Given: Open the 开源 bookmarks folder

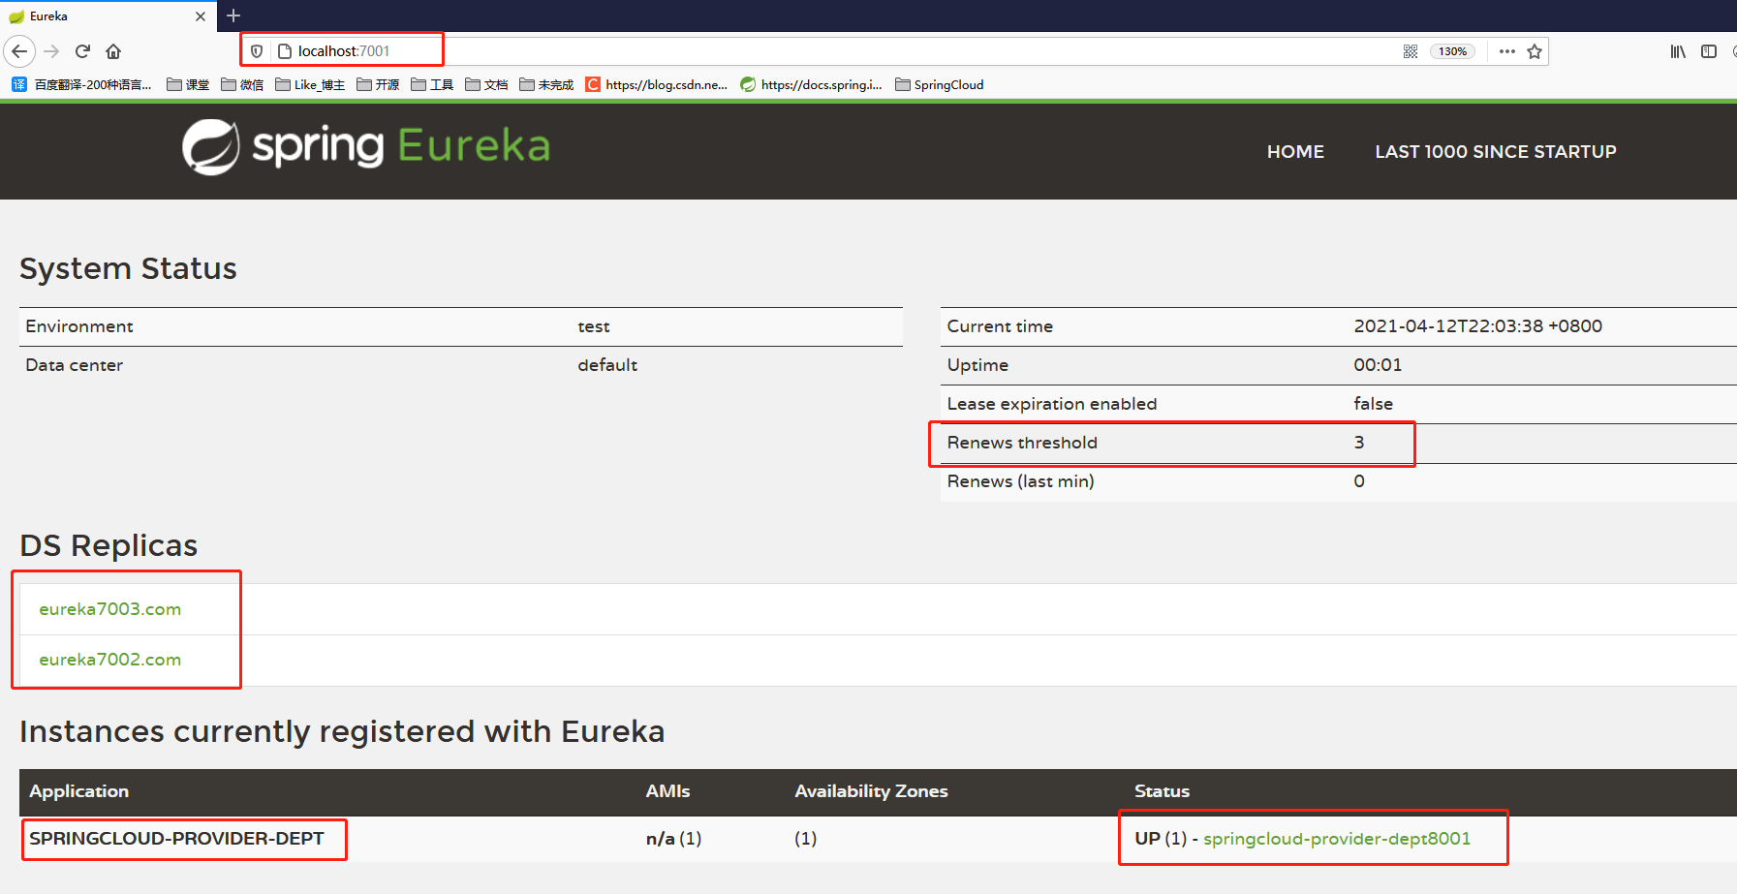Looking at the screenshot, I should (x=378, y=85).
